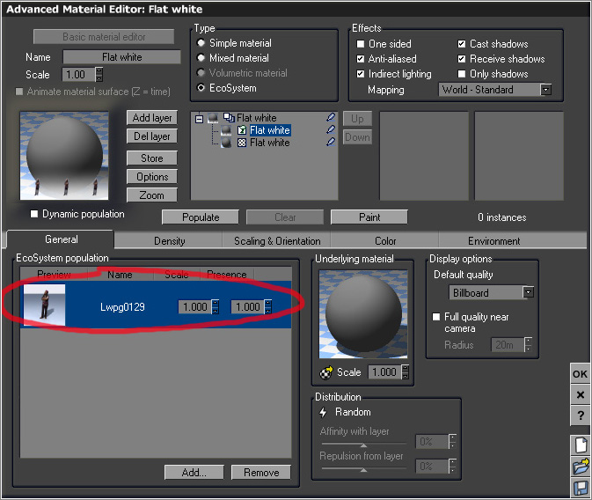Click the X cancel button on right side
This screenshot has height=500, width=592.
click(581, 395)
